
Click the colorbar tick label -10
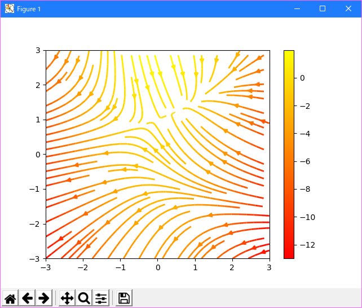click(307, 217)
